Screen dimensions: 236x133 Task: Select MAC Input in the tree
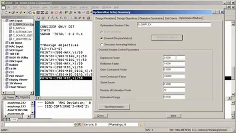tap(16, 47)
